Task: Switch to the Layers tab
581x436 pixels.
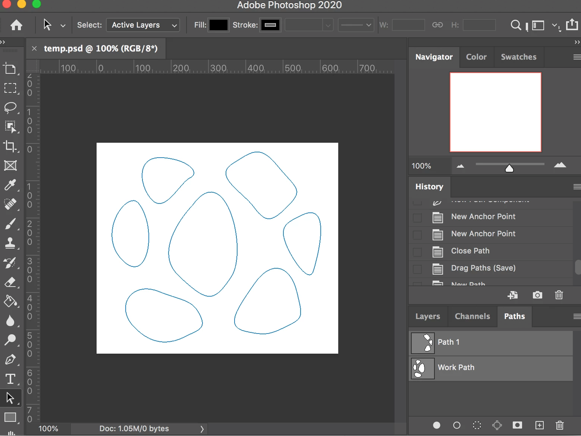Action: [428, 316]
